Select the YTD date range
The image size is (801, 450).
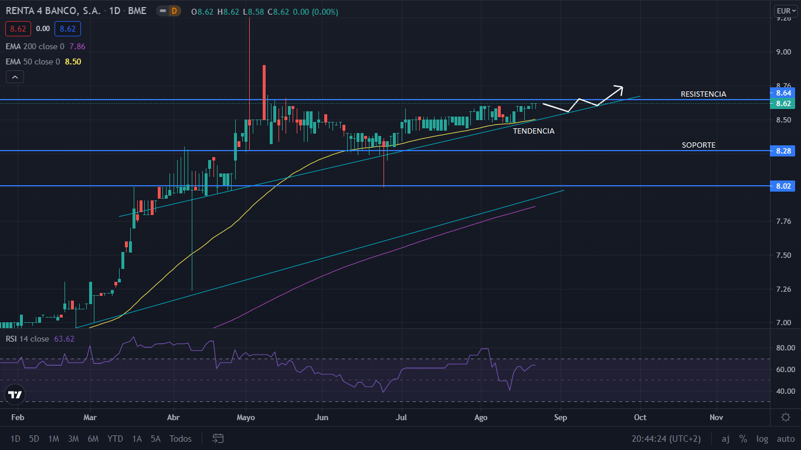[x=115, y=438]
